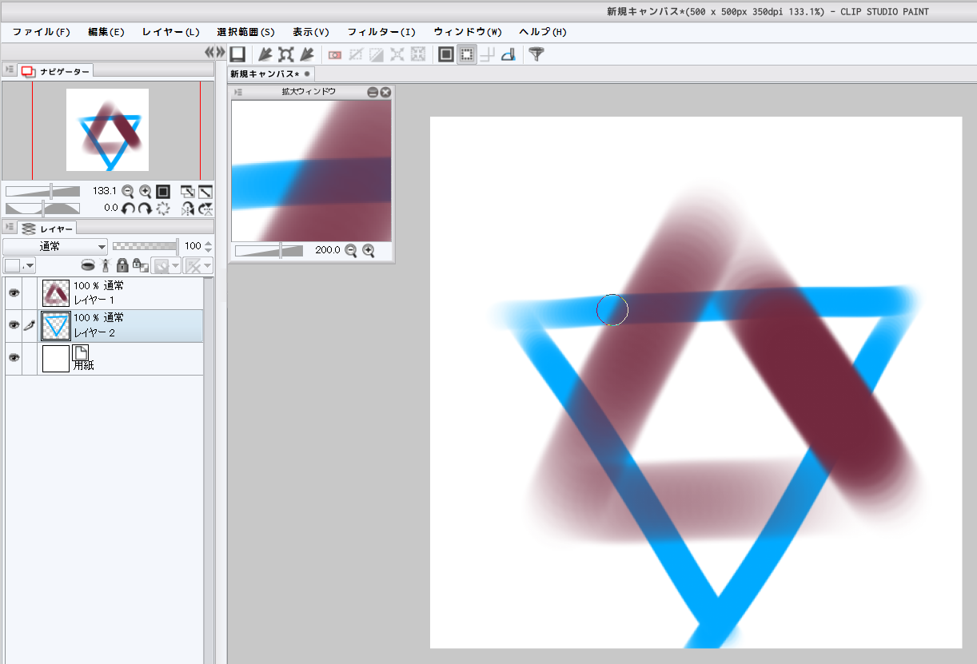The height and width of the screenshot is (664, 977).
Task: Open the ファイル(F) menu
Action: (42, 32)
